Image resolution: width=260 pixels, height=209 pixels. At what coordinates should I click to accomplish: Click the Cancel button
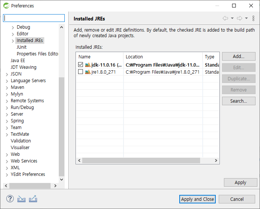point(237,199)
